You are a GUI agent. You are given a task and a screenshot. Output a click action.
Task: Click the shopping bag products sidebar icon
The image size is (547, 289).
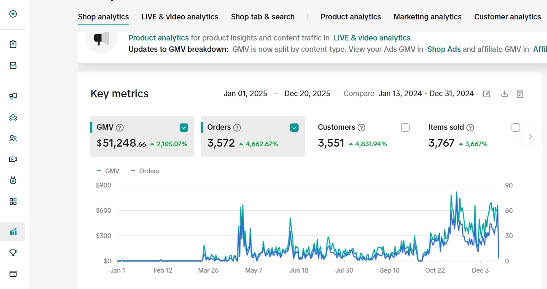click(13, 65)
